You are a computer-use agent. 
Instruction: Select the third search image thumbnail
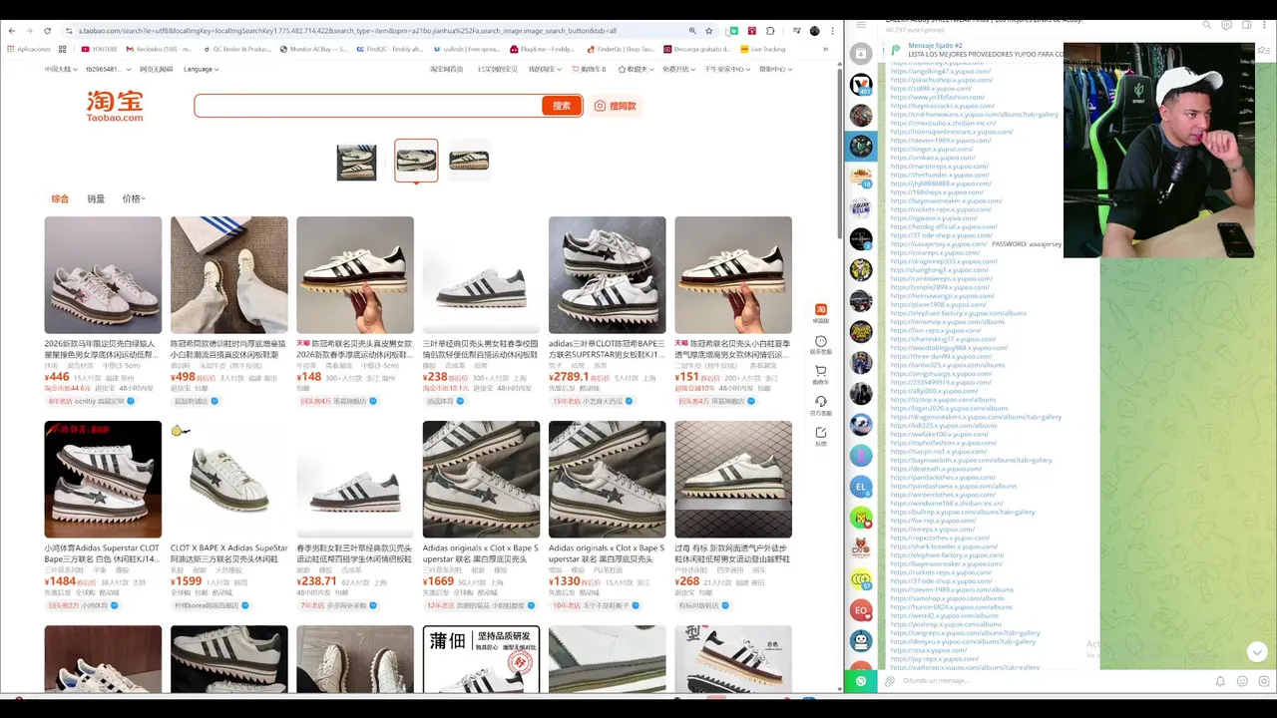click(469, 162)
